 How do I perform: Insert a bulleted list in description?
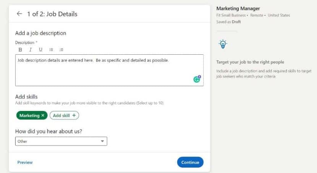51,50
